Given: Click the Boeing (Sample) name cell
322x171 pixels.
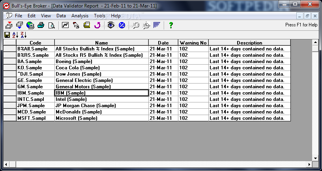Looking at the screenshot, I should coord(101,61).
